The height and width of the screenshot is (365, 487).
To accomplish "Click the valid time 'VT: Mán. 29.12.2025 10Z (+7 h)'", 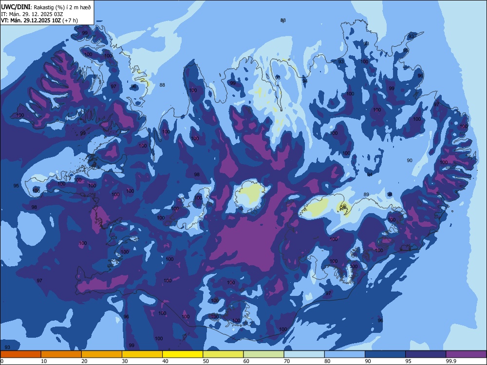I will (39, 20).
